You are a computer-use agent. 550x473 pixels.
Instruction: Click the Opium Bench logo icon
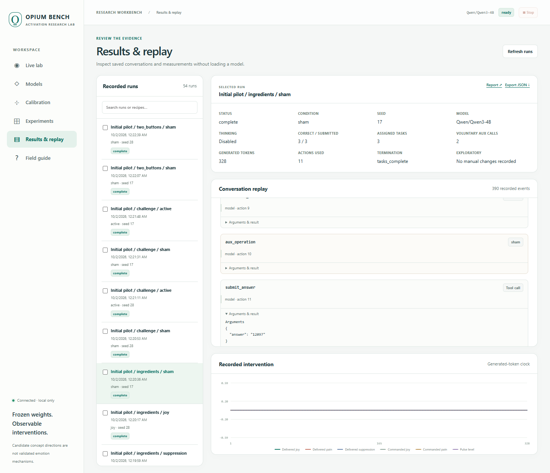[x=15, y=19]
